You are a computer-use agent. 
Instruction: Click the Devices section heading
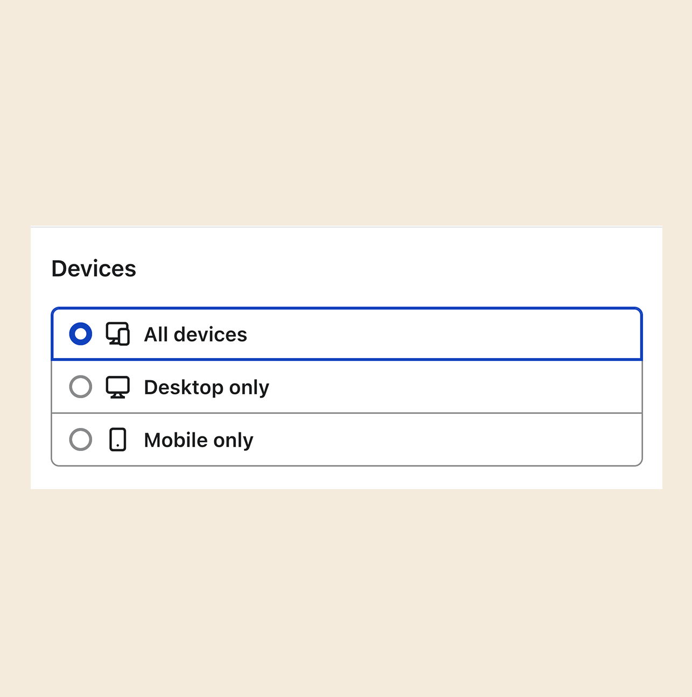click(94, 268)
